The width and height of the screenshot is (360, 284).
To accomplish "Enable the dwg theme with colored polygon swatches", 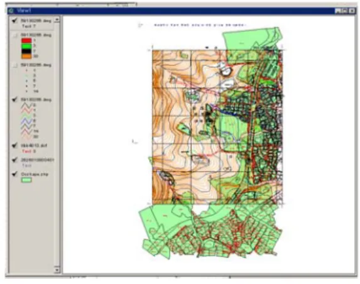I will tap(15, 35).
